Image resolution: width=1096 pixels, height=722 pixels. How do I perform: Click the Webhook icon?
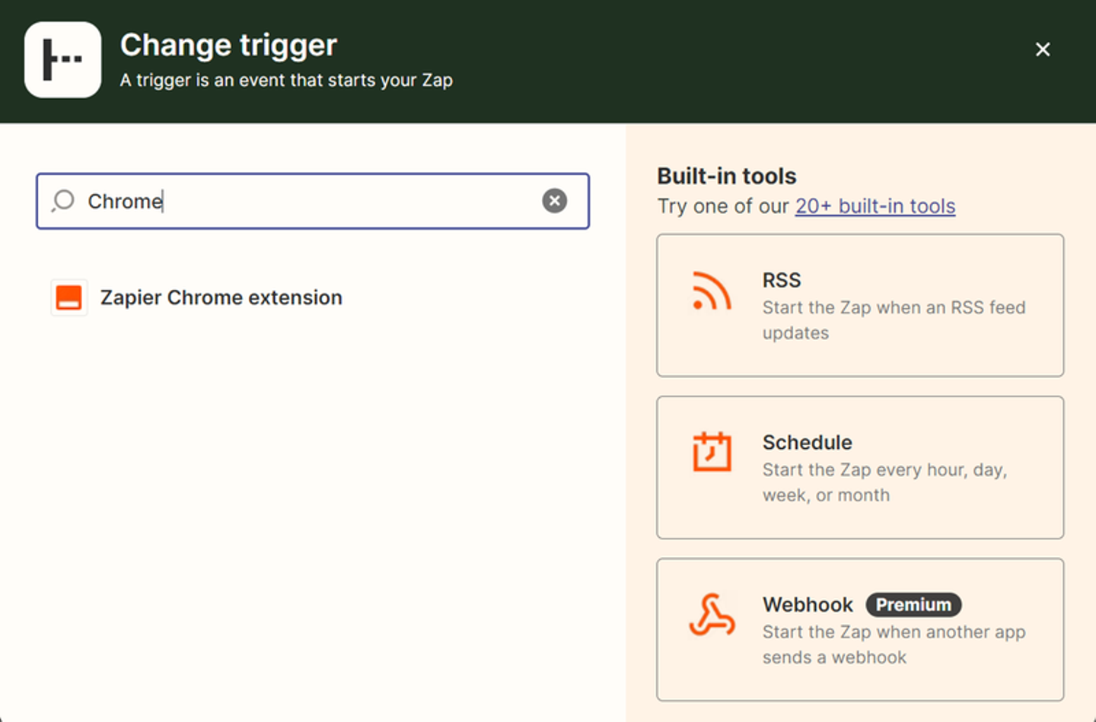(x=712, y=615)
